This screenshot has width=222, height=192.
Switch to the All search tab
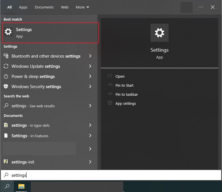click(9, 7)
